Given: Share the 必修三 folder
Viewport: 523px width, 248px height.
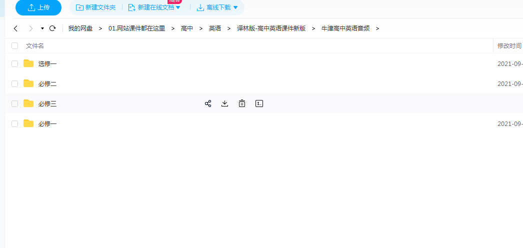Looking at the screenshot, I should point(208,103).
